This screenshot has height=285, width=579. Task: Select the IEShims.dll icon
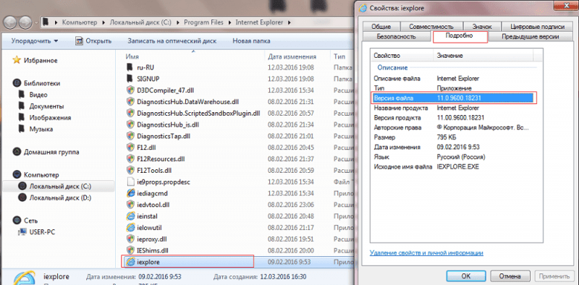pyautogui.click(x=130, y=250)
